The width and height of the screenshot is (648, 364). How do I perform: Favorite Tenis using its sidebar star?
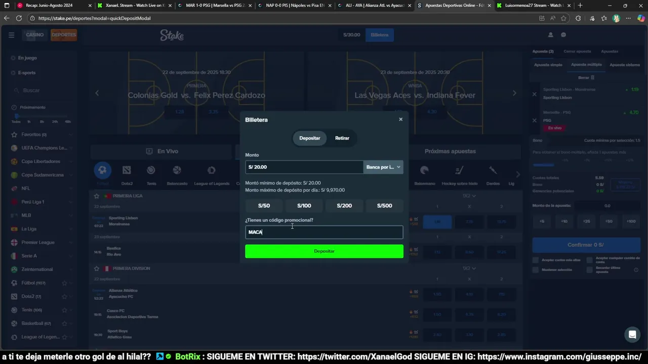[64, 310]
